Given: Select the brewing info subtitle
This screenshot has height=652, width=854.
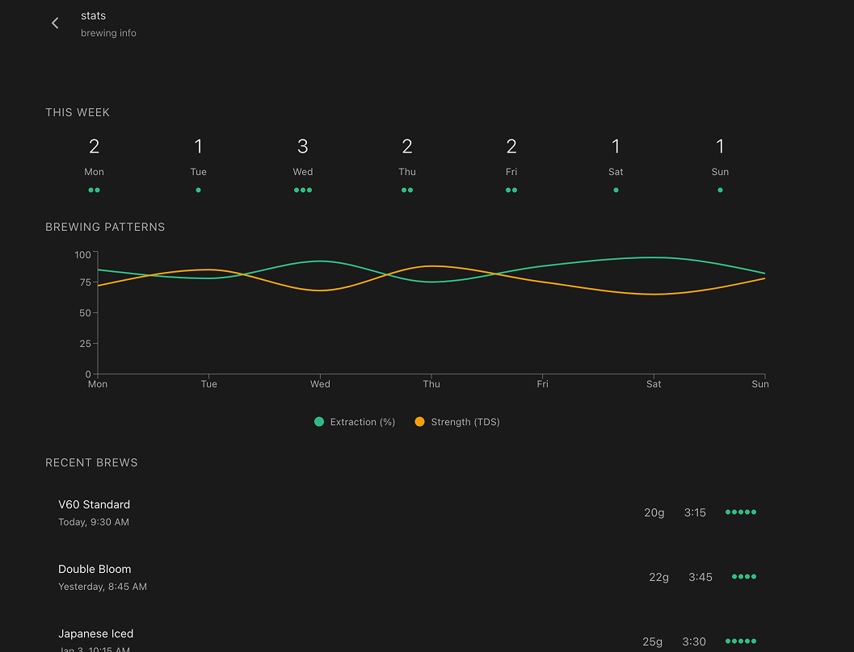Looking at the screenshot, I should point(108,33).
